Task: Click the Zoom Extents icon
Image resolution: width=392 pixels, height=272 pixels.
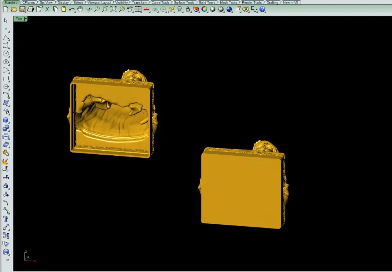Action: (x=113, y=9)
